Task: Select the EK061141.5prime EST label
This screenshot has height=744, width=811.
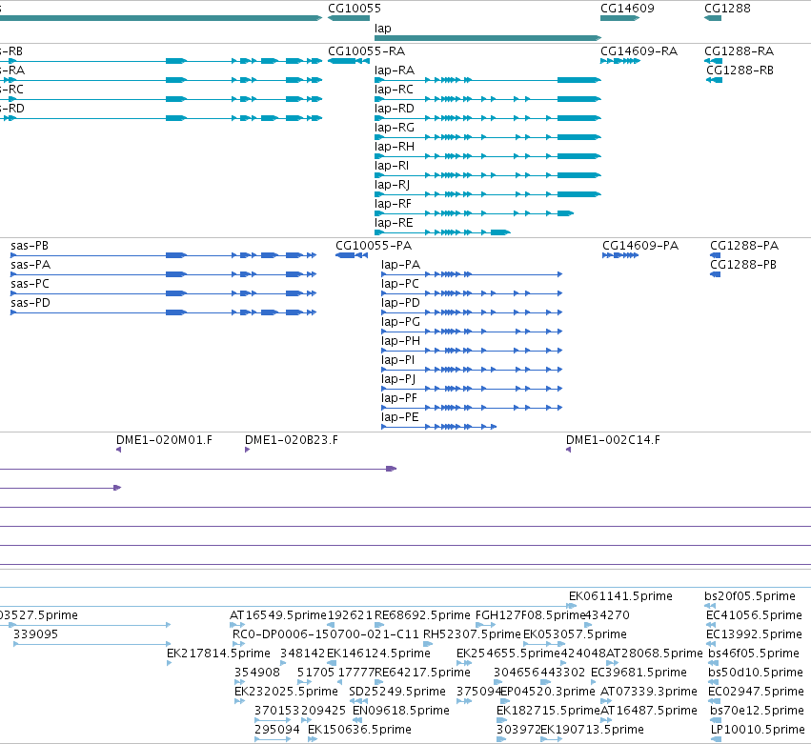Action: pyautogui.click(x=620, y=596)
